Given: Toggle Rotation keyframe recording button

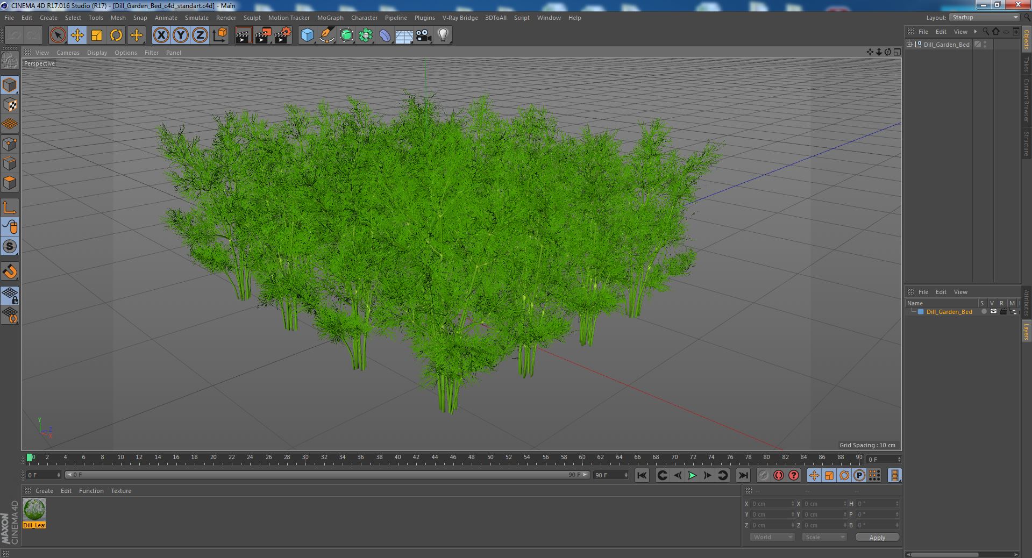Looking at the screenshot, I should tap(844, 475).
